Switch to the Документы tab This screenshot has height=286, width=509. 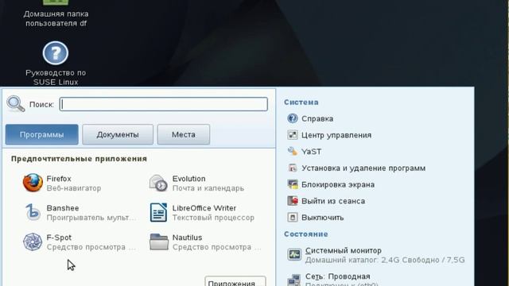pos(118,134)
